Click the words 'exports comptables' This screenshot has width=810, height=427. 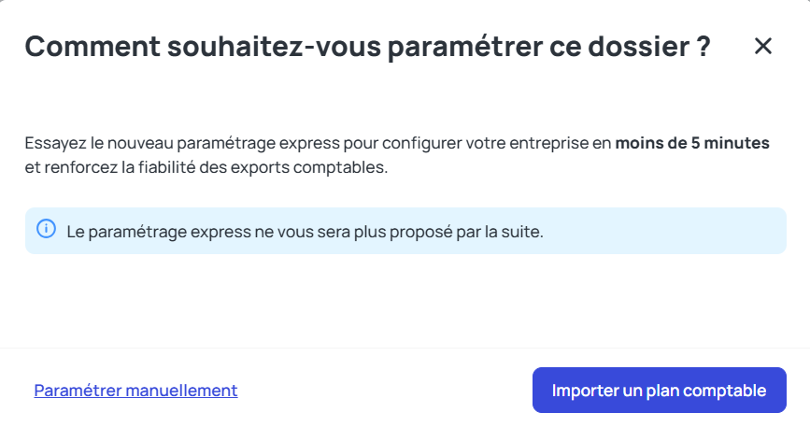[308, 167]
